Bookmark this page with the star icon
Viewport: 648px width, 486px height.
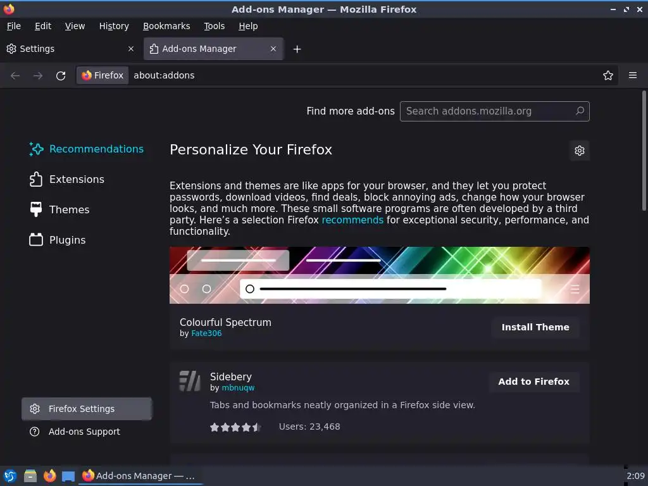608,75
